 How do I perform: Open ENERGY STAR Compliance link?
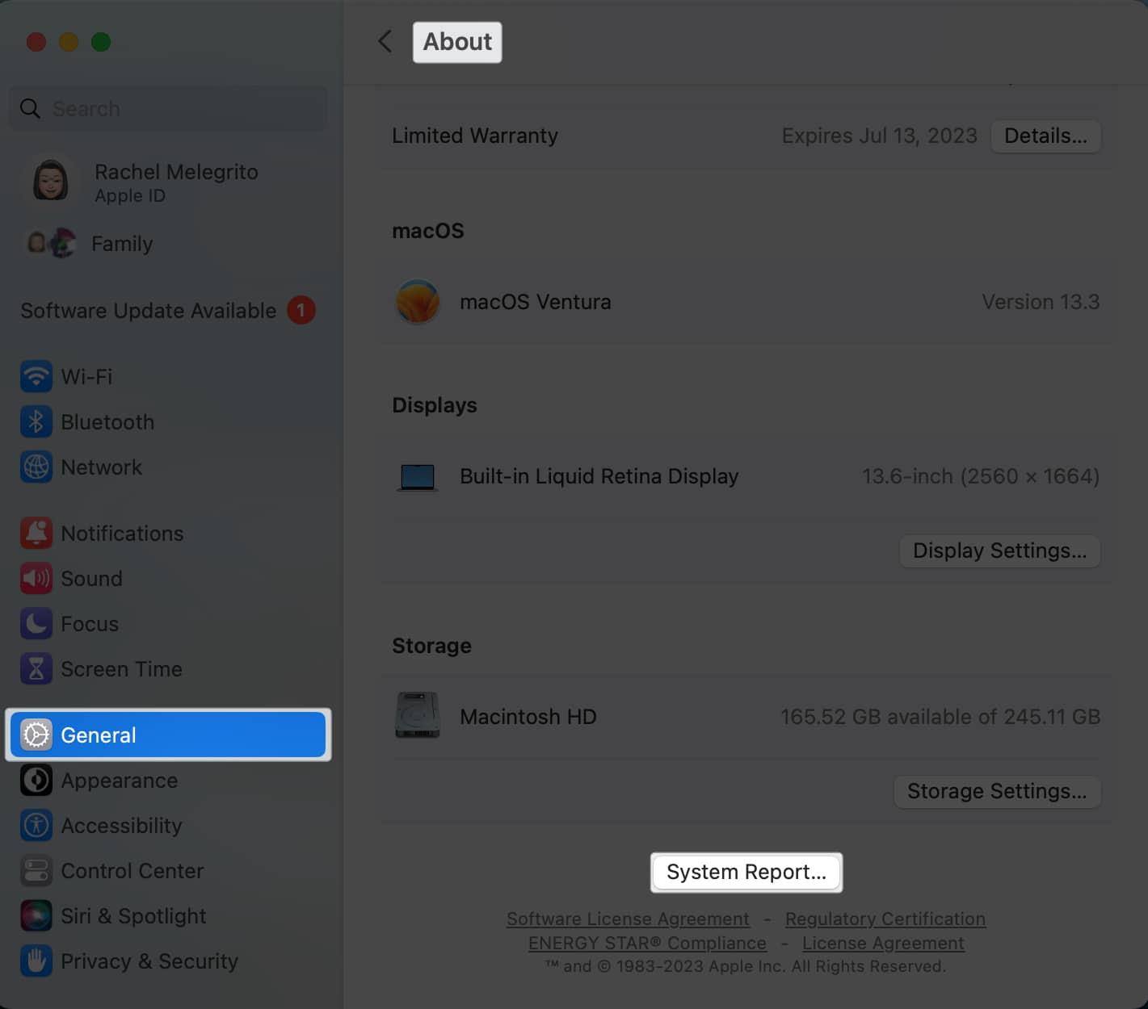click(647, 943)
